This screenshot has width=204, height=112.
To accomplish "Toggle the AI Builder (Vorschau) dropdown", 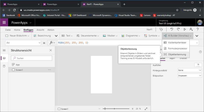I will (x=177, y=36).
